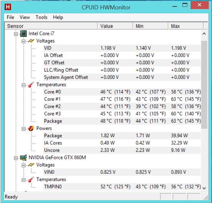Click the resize grip in status bar
Screen dimensions: 212x203
206,197
